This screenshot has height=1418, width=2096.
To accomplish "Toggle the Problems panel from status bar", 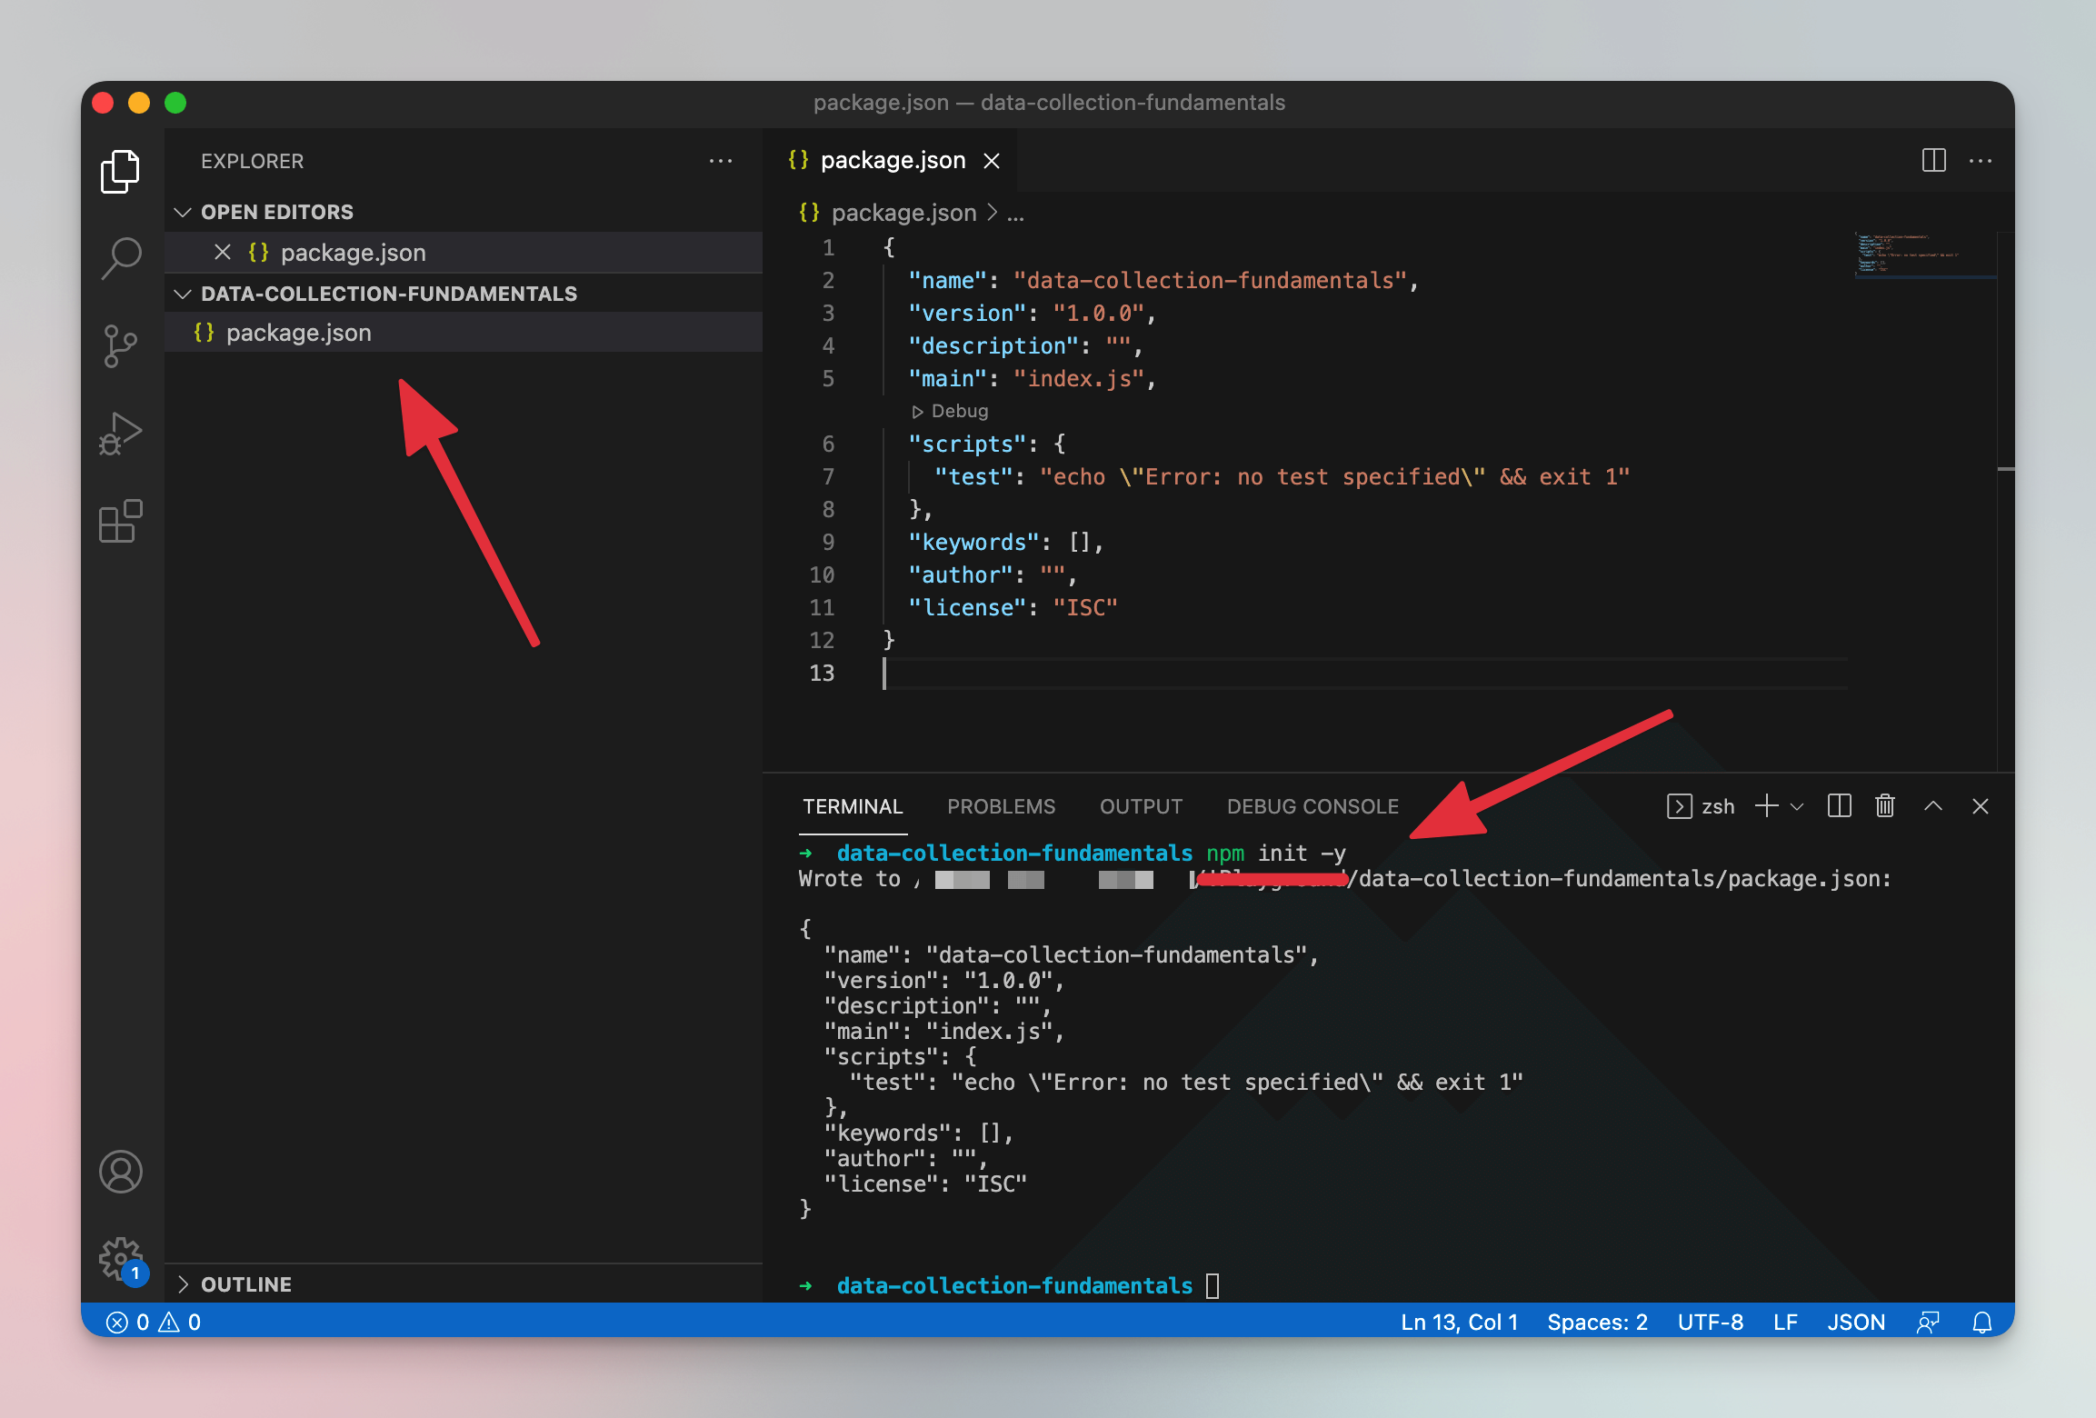I will coord(153,1322).
